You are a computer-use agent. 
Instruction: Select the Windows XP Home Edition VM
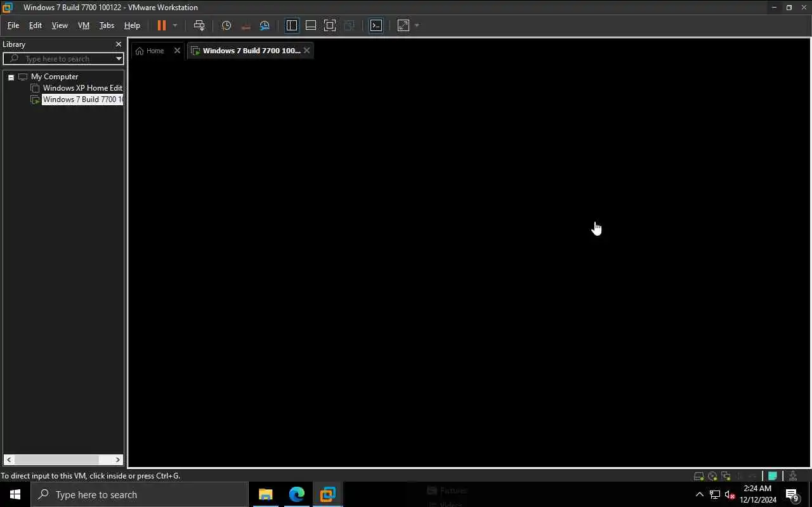pos(82,88)
